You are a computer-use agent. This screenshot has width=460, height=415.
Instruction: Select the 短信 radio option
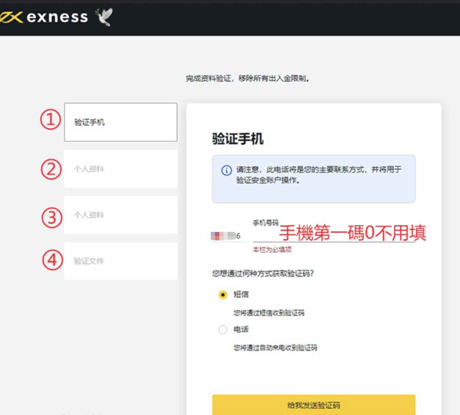[223, 294]
